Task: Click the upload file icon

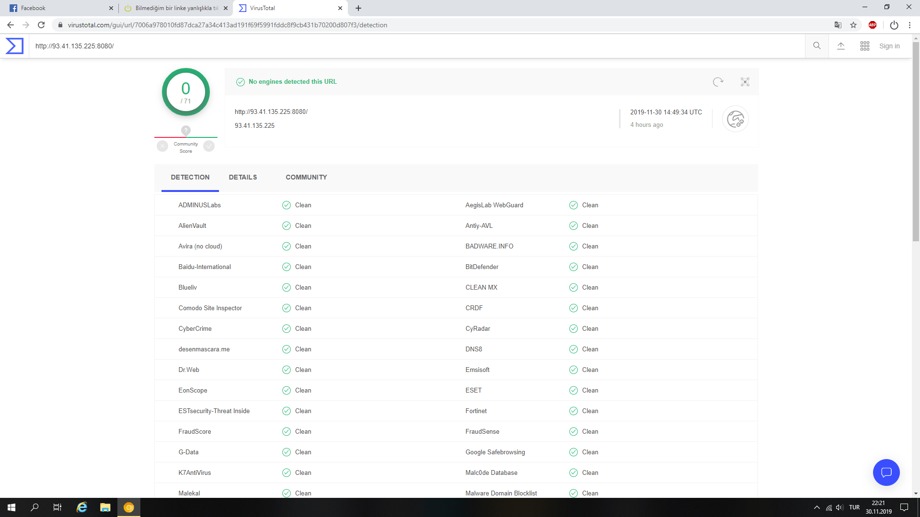Action: pos(841,46)
